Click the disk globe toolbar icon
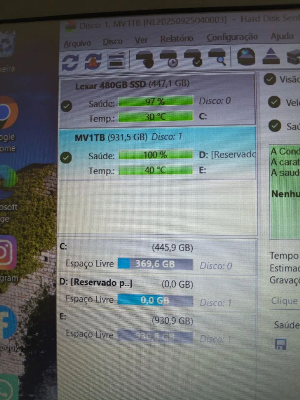300x400 pixels. (x=246, y=56)
